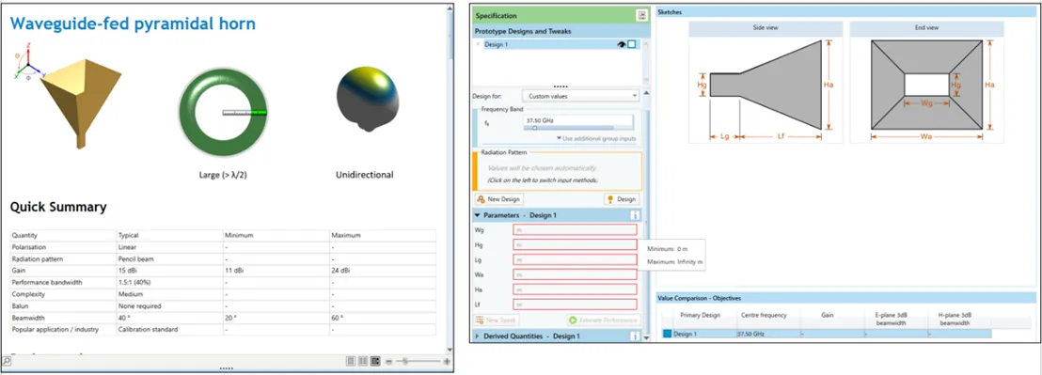Click the Wg parameter input field
This screenshot has height=375, width=1042.
[x=575, y=229]
